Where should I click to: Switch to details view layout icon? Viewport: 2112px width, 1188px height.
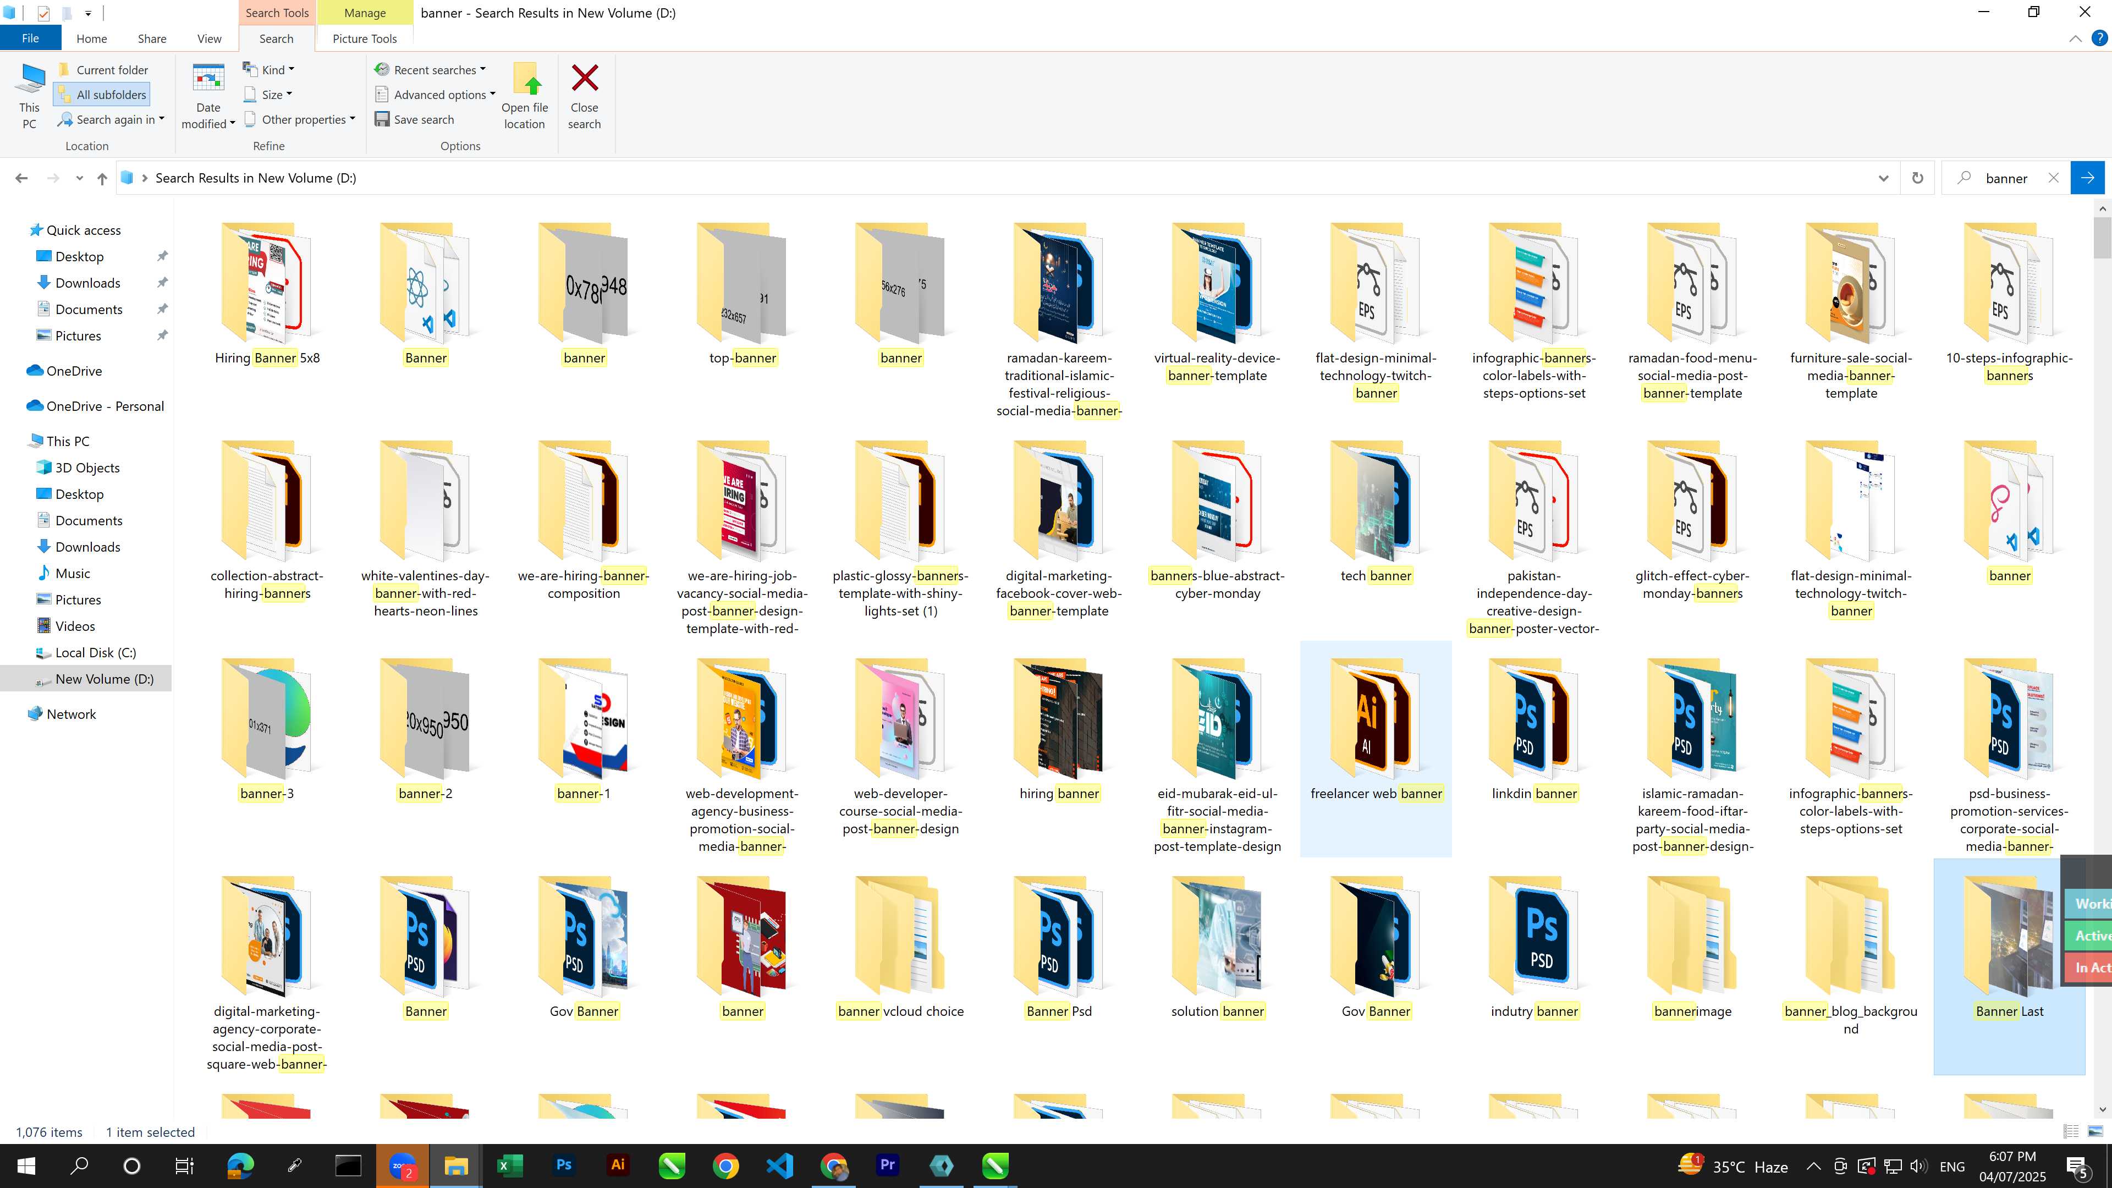(x=2071, y=1132)
